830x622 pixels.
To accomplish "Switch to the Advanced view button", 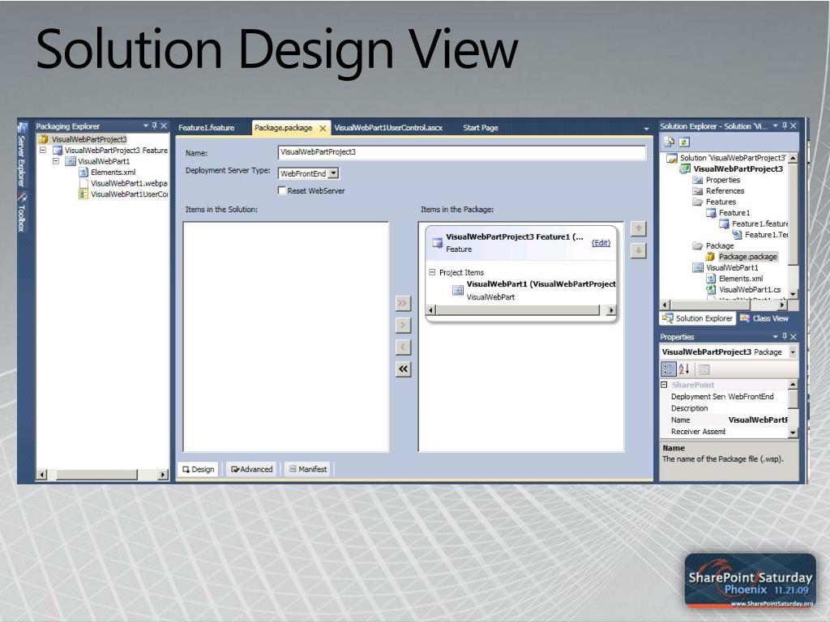I will (251, 469).
